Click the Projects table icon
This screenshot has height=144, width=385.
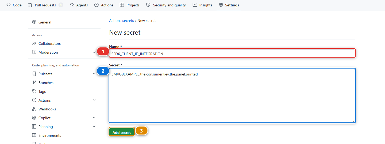pyautogui.click(x=122, y=5)
